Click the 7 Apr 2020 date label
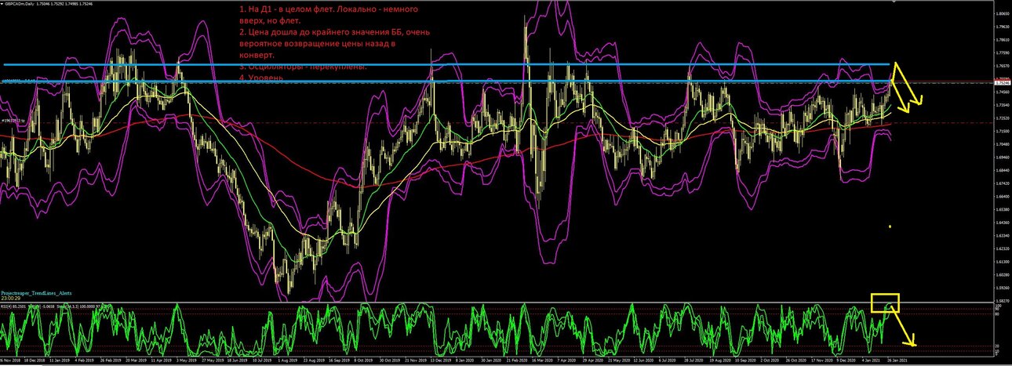 566,361
